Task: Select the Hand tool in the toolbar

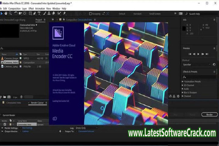Action: click(x=6, y=13)
